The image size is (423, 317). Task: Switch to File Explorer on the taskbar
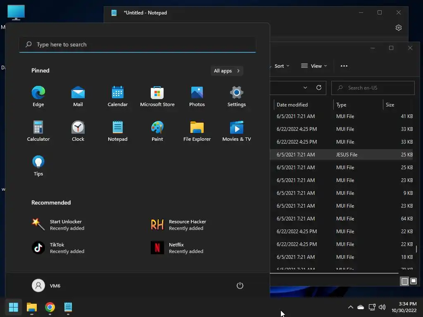click(31, 307)
